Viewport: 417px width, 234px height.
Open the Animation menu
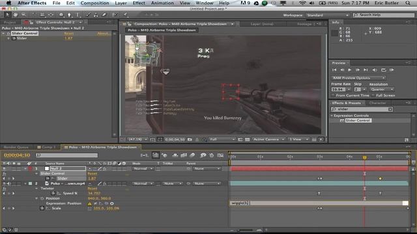(x=162, y=3)
